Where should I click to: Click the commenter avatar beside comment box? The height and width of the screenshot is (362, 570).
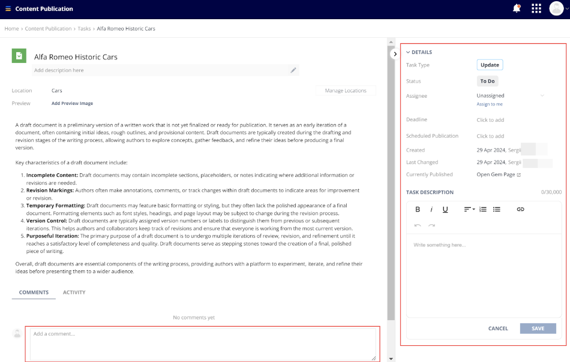click(x=17, y=333)
